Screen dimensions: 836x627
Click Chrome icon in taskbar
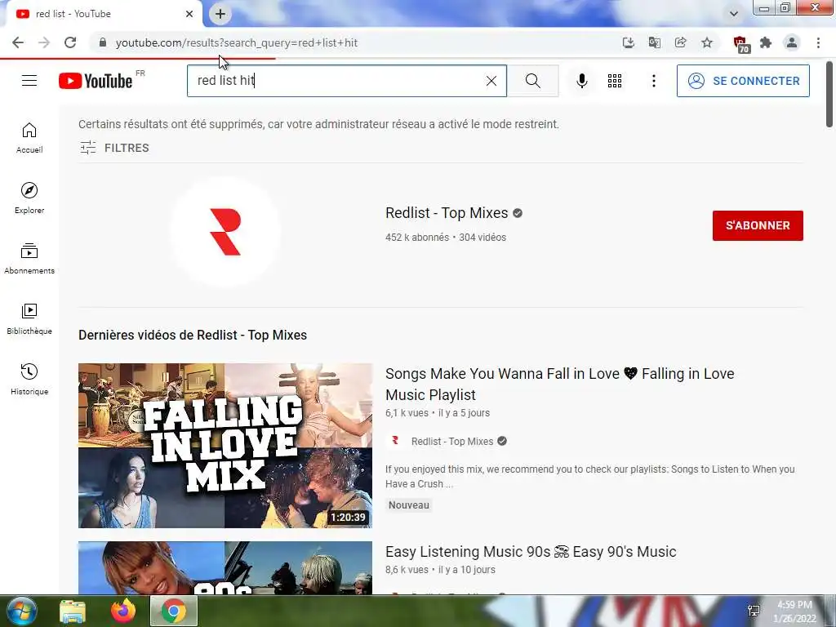point(174,611)
